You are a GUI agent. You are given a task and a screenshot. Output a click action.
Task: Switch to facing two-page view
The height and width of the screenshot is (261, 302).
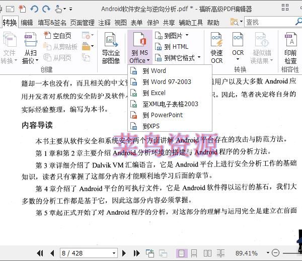pyautogui.click(x=207, y=253)
